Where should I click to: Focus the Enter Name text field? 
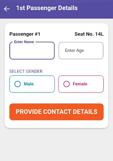tap(32, 51)
